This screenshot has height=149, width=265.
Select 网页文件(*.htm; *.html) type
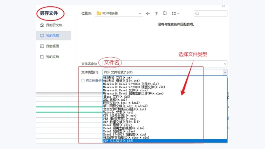click(165, 103)
